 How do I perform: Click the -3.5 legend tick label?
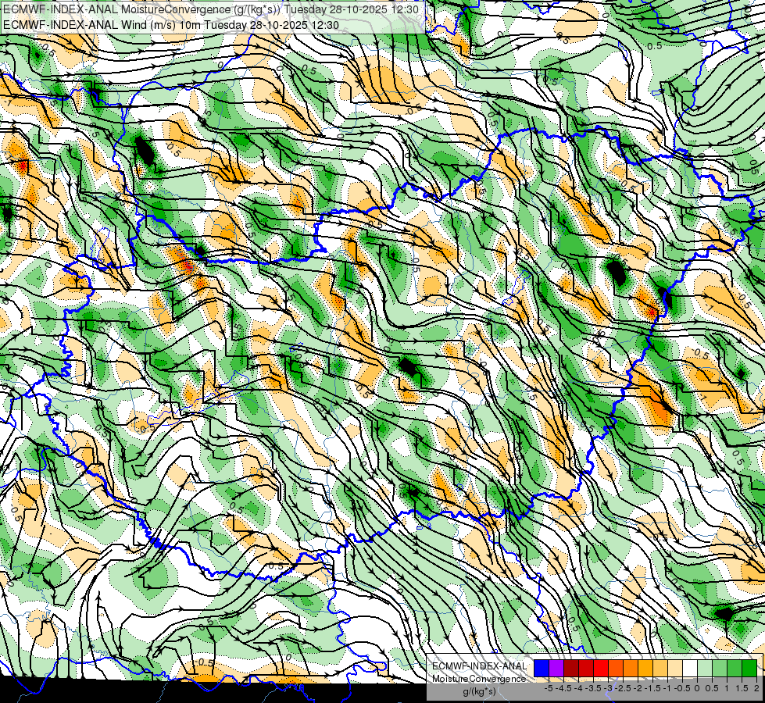click(594, 688)
